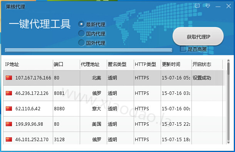Click the 设置成功 status cell

point(202,78)
